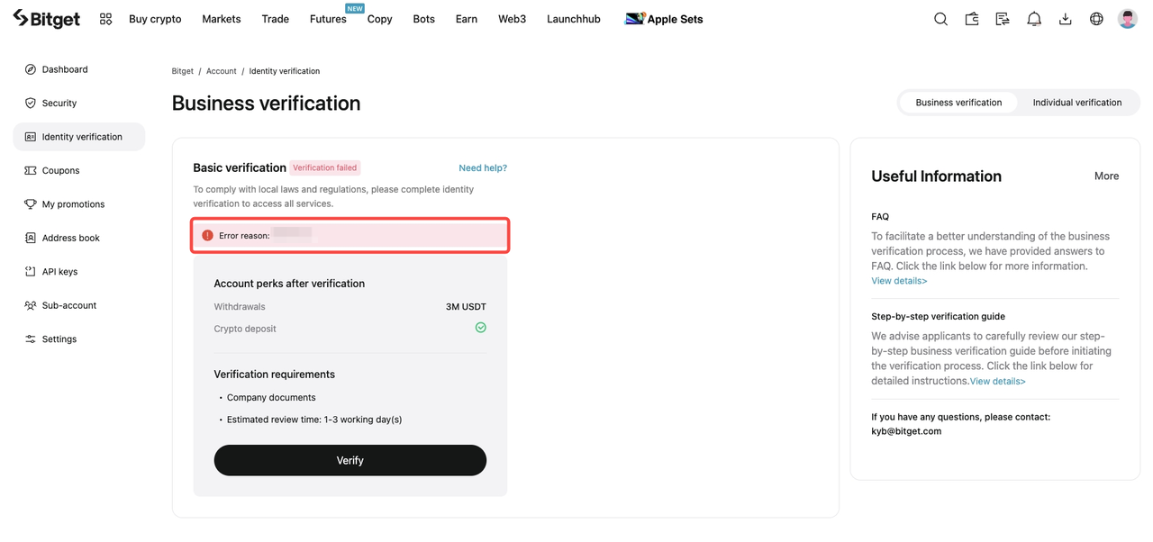Screen dimensions: 1153x542
Task: Show notifications via the bell icon
Action: (x=1034, y=19)
